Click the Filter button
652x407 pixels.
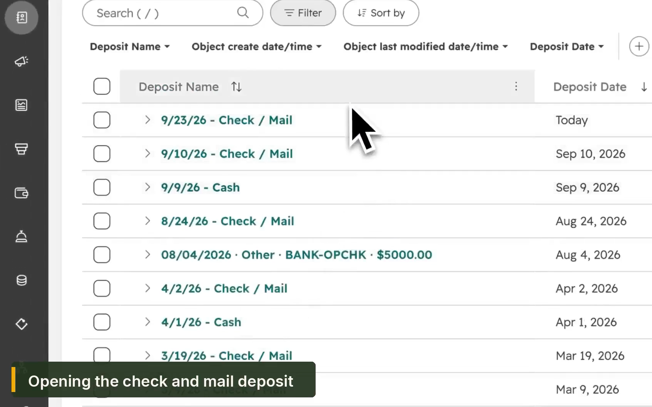pos(303,13)
